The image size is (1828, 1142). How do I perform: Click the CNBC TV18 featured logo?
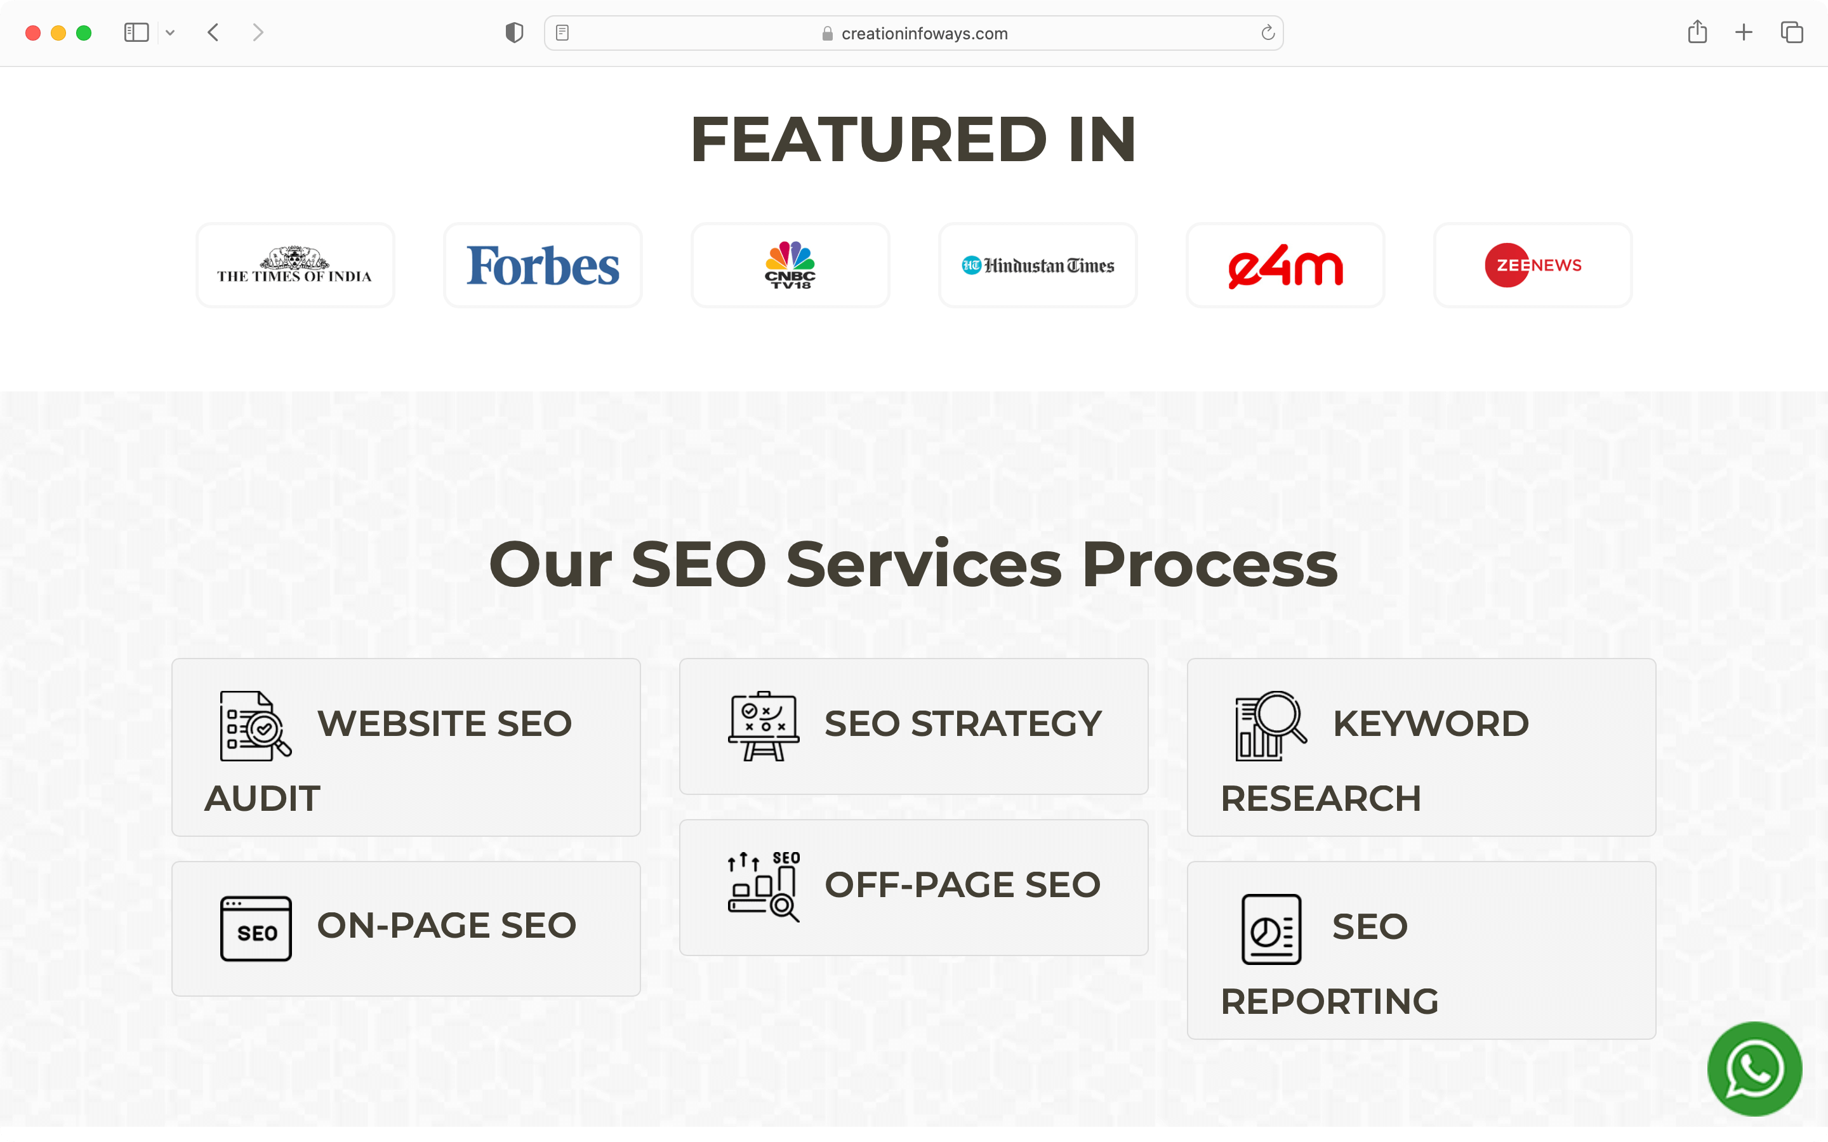click(791, 265)
